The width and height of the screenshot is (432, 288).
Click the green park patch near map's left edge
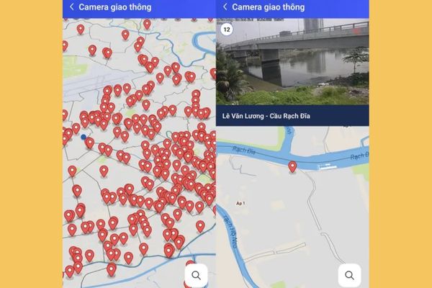point(72,66)
